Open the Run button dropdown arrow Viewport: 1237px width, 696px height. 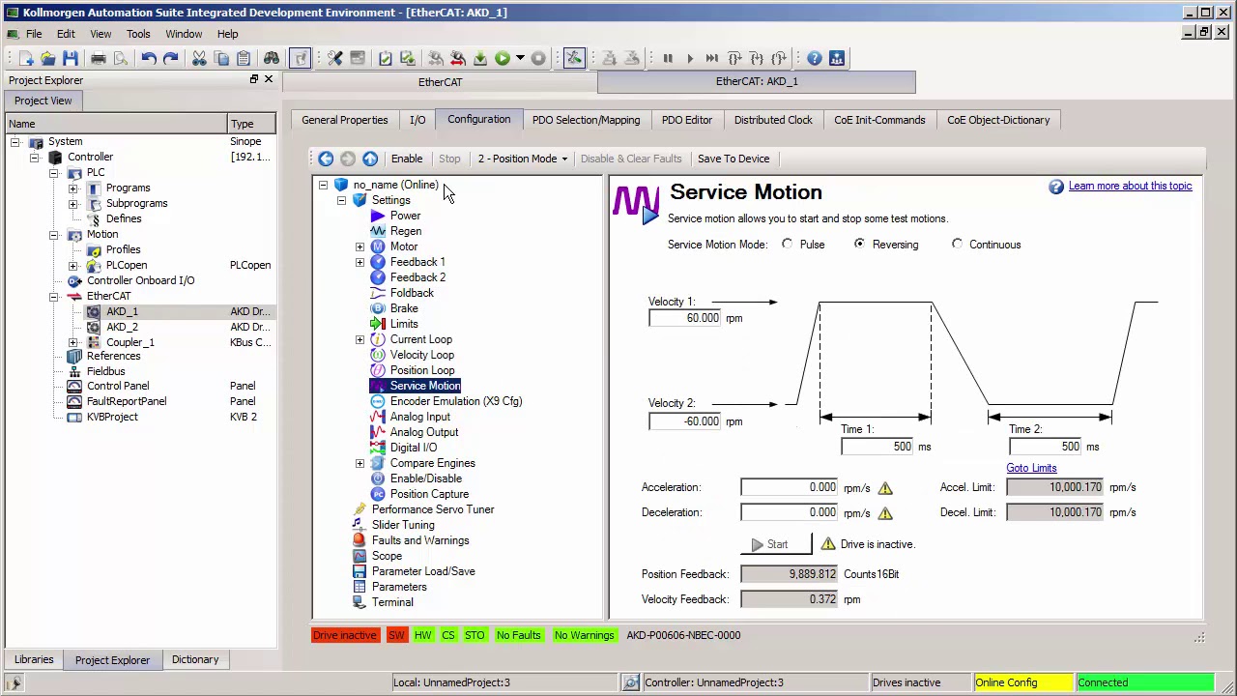coord(520,58)
